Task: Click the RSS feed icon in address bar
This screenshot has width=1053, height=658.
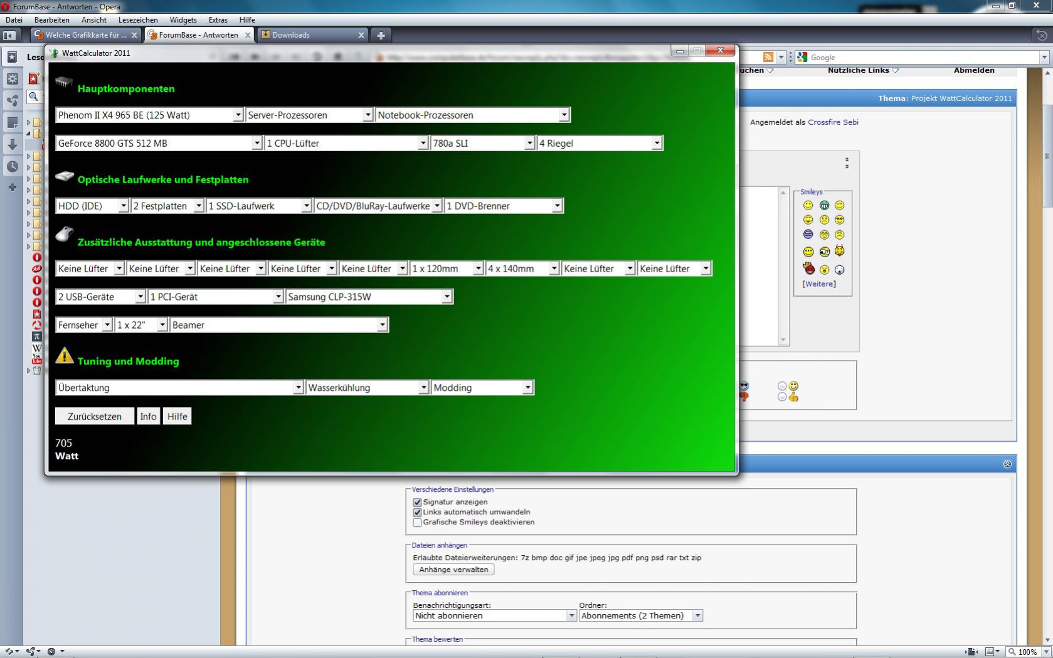Action: (x=768, y=57)
